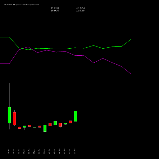The height and width of the screenshot is (159, 159).
Task: Click the red candle for 08 Jan
Action: [40, 127]
